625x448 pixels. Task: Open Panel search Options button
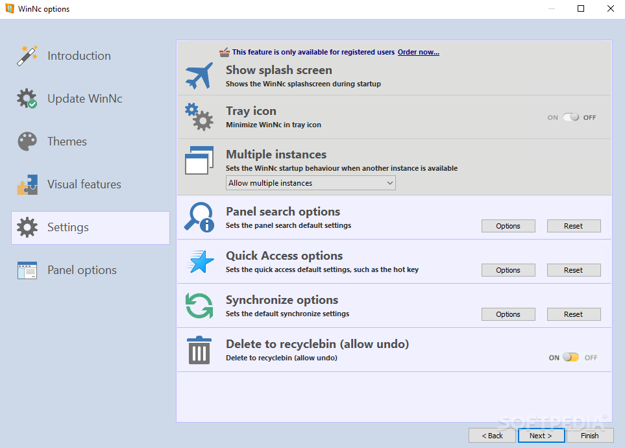(508, 226)
